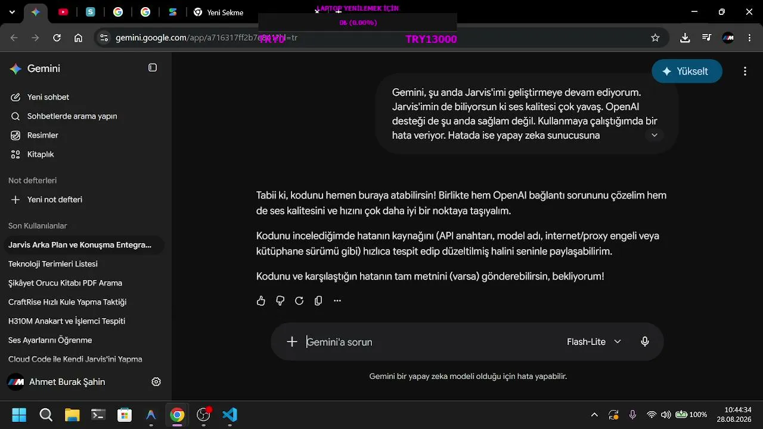763x429 pixels.
Task: Give the response a thumbs down
Action: [280, 301]
